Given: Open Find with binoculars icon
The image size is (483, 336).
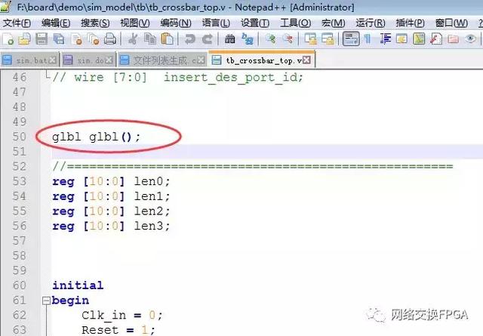Looking at the screenshot, I should [x=229, y=39].
